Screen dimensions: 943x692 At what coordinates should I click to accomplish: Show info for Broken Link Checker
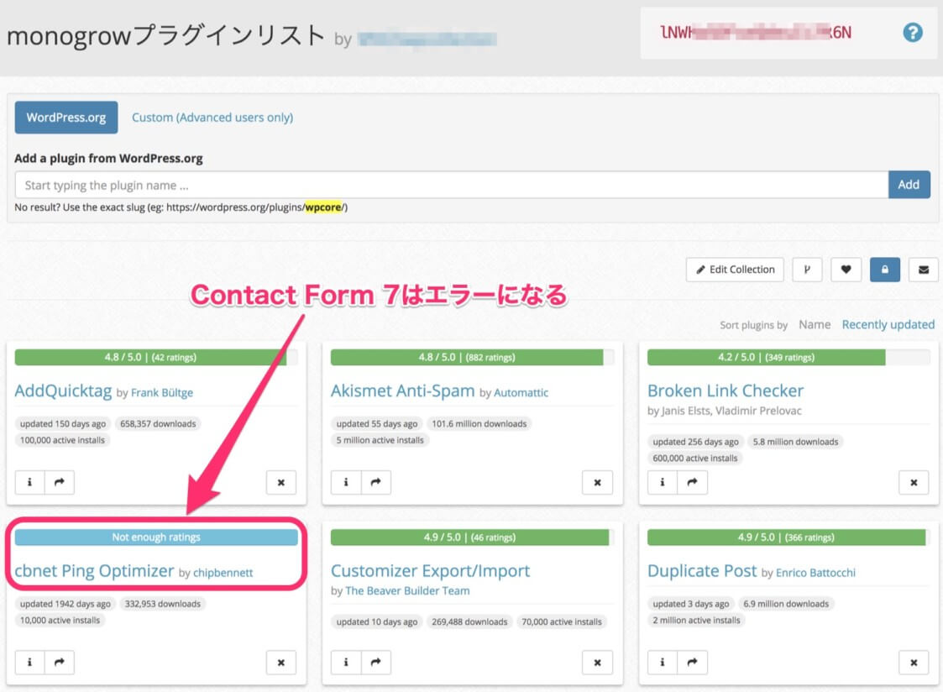pos(663,482)
